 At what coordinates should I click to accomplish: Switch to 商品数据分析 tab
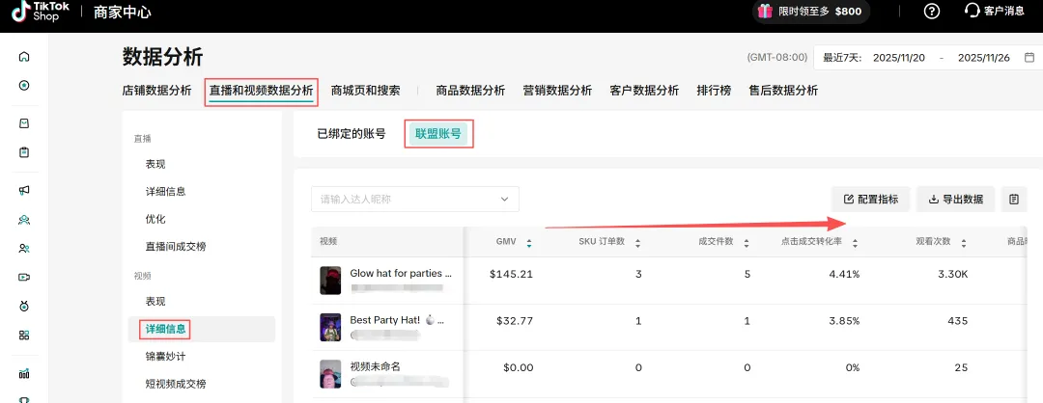[470, 91]
